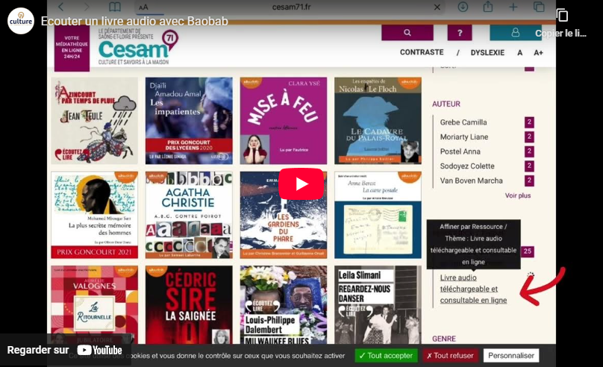Toggle the CONTRASTE display mode
The image size is (603, 367).
tap(422, 53)
